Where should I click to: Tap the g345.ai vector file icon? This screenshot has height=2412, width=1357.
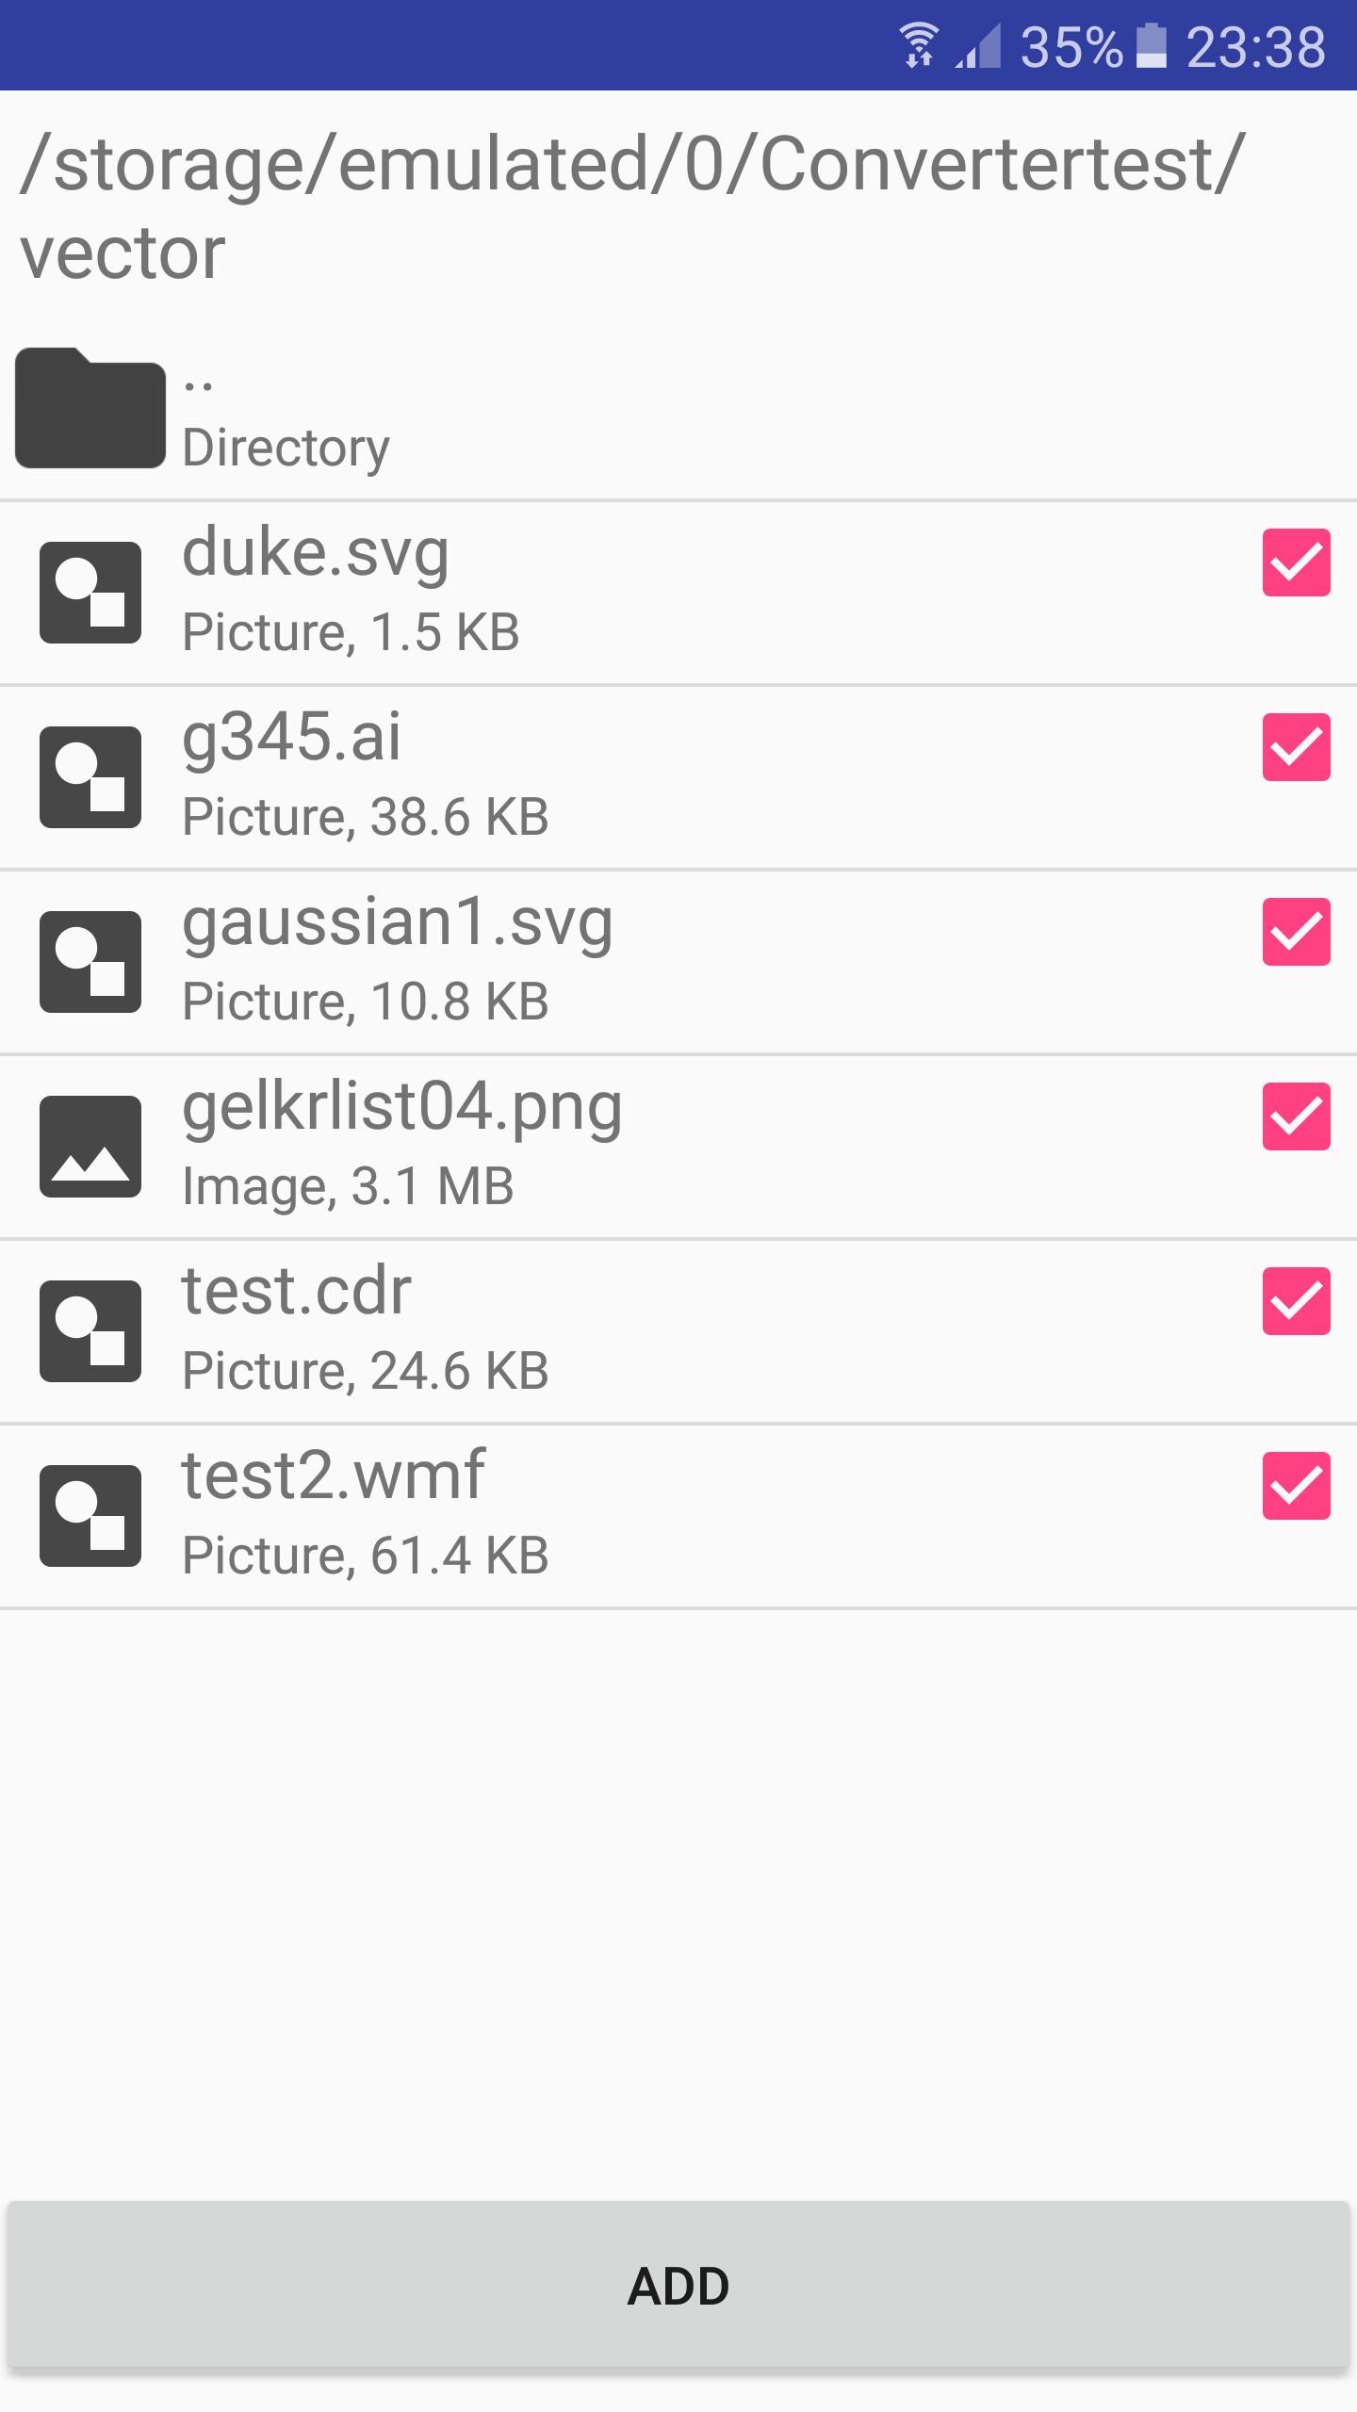90,777
